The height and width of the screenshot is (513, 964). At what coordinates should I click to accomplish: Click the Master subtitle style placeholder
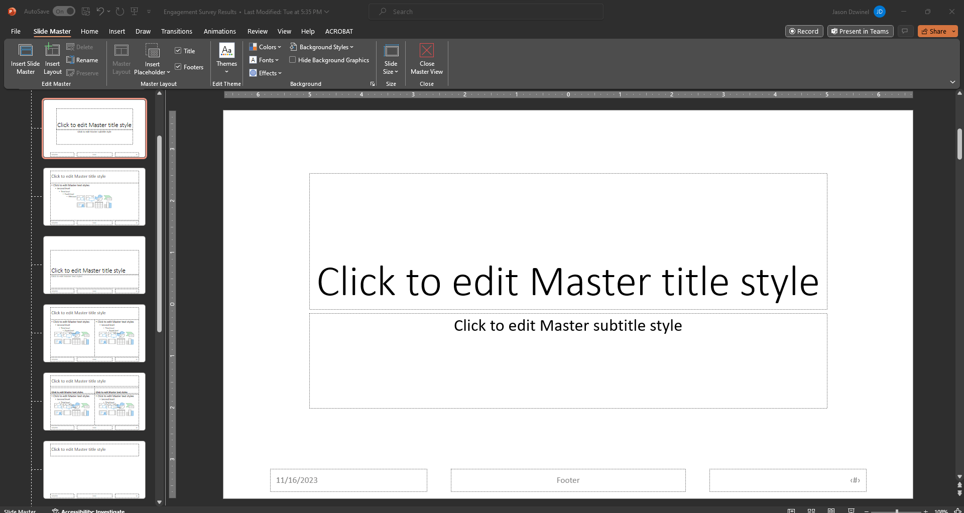[568, 361]
